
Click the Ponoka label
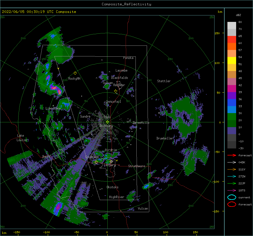click(x=128, y=58)
